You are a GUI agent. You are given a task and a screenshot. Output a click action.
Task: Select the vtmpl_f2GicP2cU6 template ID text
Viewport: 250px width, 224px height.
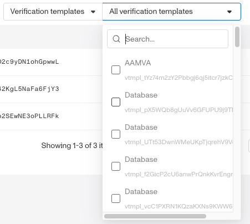point(178,174)
